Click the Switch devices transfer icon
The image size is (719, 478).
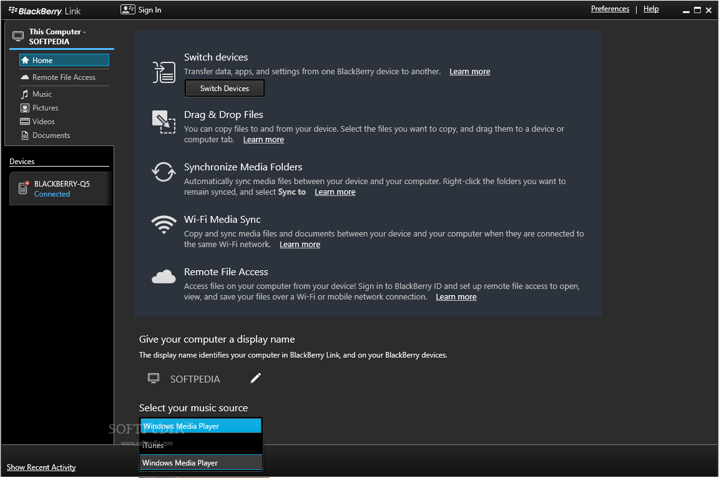click(164, 72)
